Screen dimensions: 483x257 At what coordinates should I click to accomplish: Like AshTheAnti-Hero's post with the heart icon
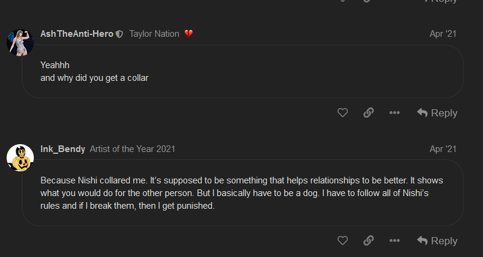point(342,113)
